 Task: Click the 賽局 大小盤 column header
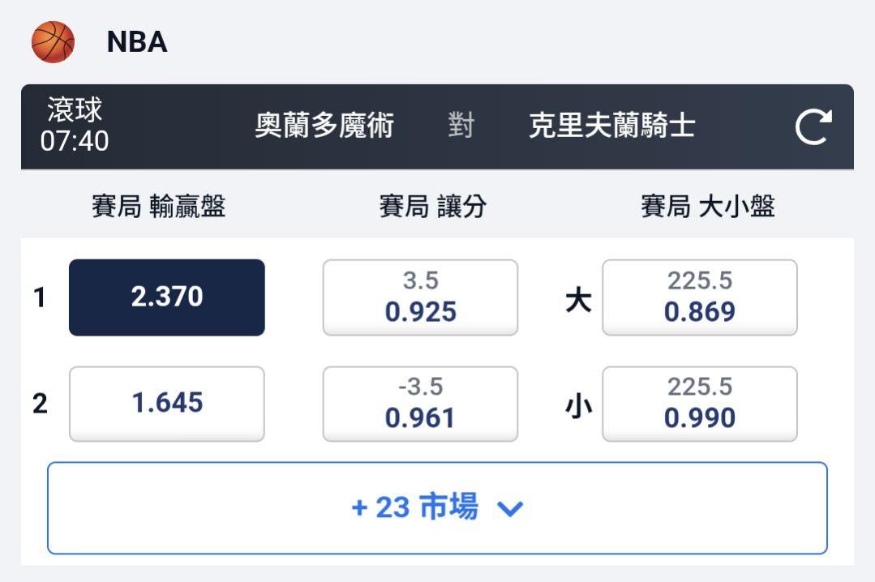[707, 208]
